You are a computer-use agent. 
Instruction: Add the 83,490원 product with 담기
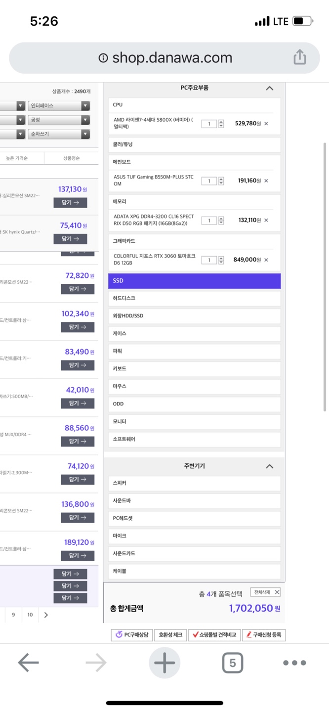(x=78, y=365)
